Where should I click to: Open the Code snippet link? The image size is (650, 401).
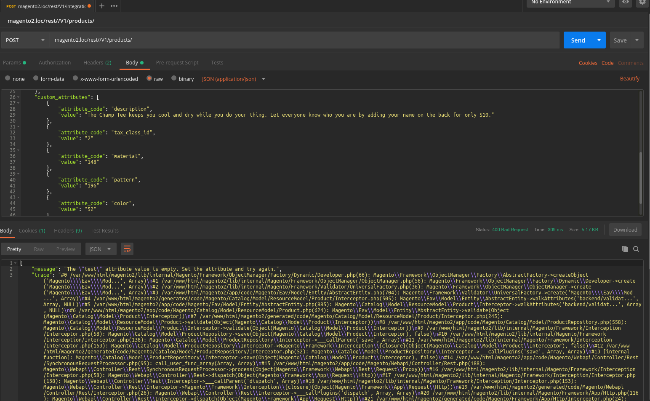pyautogui.click(x=607, y=63)
